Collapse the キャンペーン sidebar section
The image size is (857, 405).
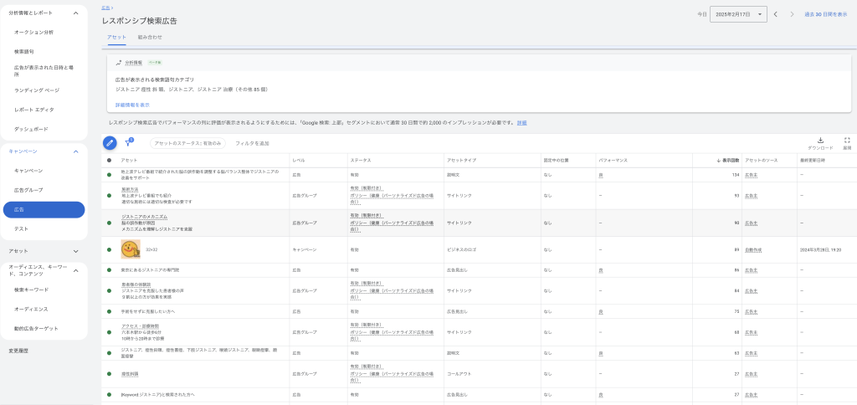click(75, 151)
